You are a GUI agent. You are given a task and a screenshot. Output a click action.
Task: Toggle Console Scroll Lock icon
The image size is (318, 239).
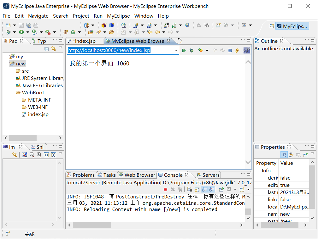point(197,189)
